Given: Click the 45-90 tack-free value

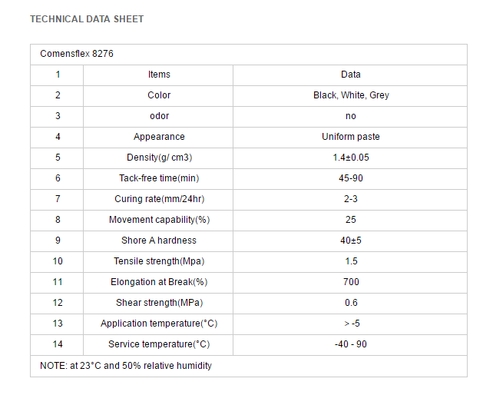Looking at the screenshot, I should pos(351,178).
